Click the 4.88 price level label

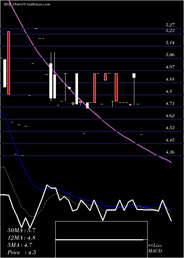[170, 79]
